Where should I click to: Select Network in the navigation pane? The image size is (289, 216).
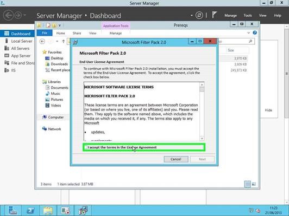tap(52, 129)
